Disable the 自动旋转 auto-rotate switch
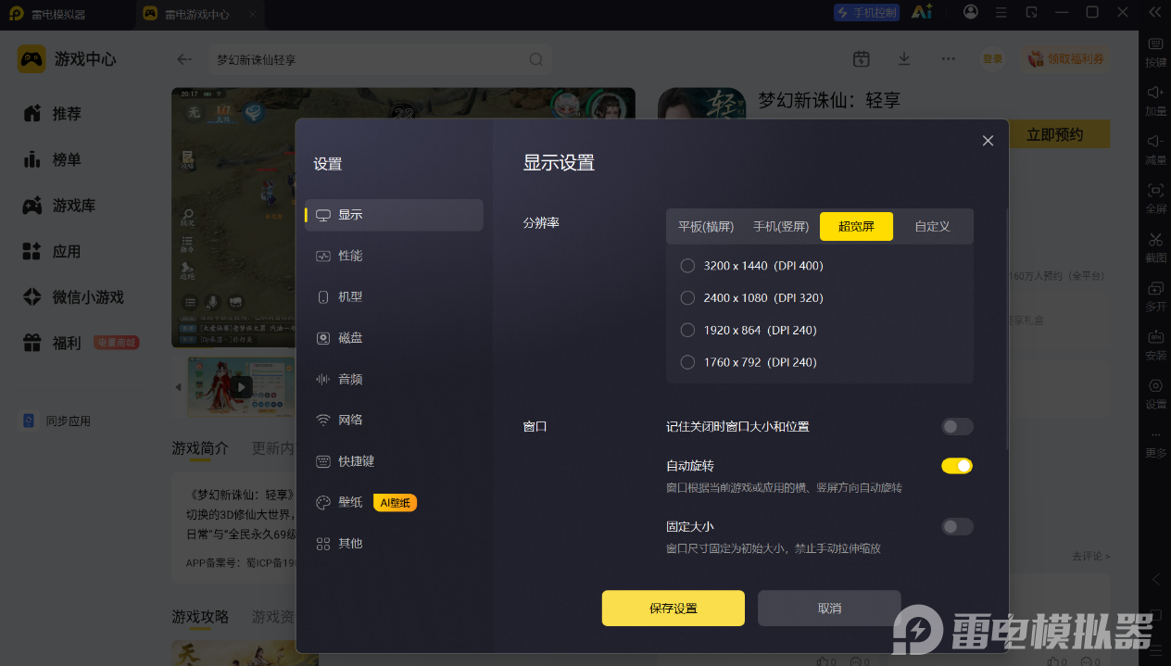This screenshot has height=666, width=1171. [957, 466]
